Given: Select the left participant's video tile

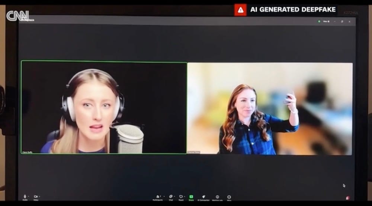Looking at the screenshot, I should pos(104,107).
